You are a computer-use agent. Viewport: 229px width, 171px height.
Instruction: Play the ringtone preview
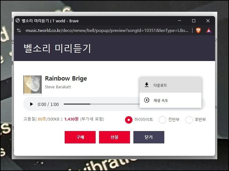point(31,104)
